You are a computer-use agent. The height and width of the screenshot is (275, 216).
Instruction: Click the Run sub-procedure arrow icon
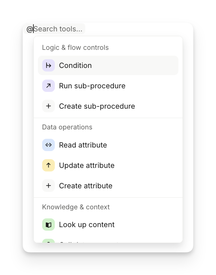48,86
